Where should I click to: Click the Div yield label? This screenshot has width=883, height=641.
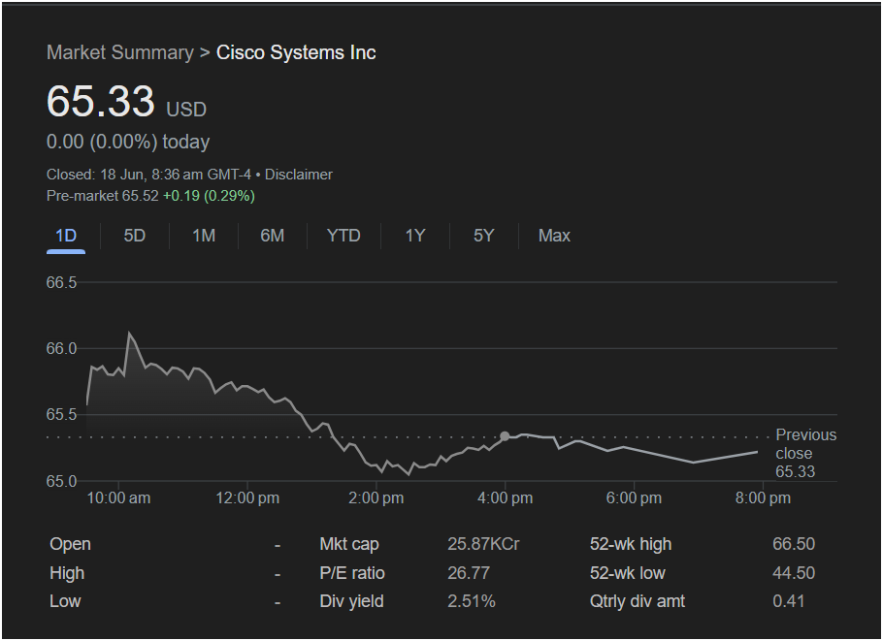point(351,601)
